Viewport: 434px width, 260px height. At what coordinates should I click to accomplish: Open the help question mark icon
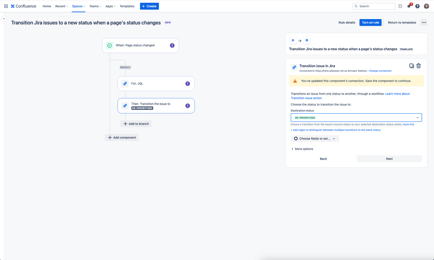(417, 6)
